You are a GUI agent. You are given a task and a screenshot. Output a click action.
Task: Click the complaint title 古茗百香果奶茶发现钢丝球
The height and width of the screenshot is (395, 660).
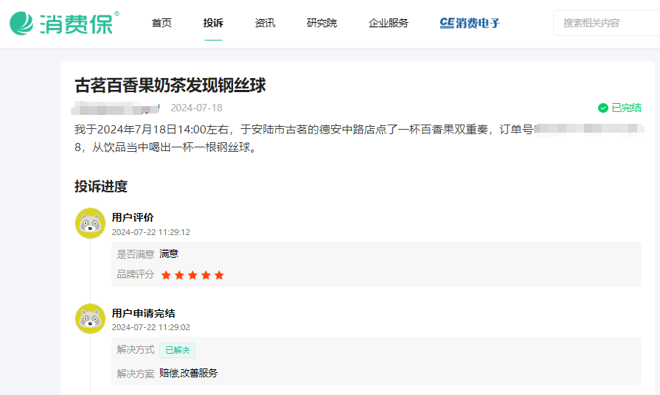170,85
